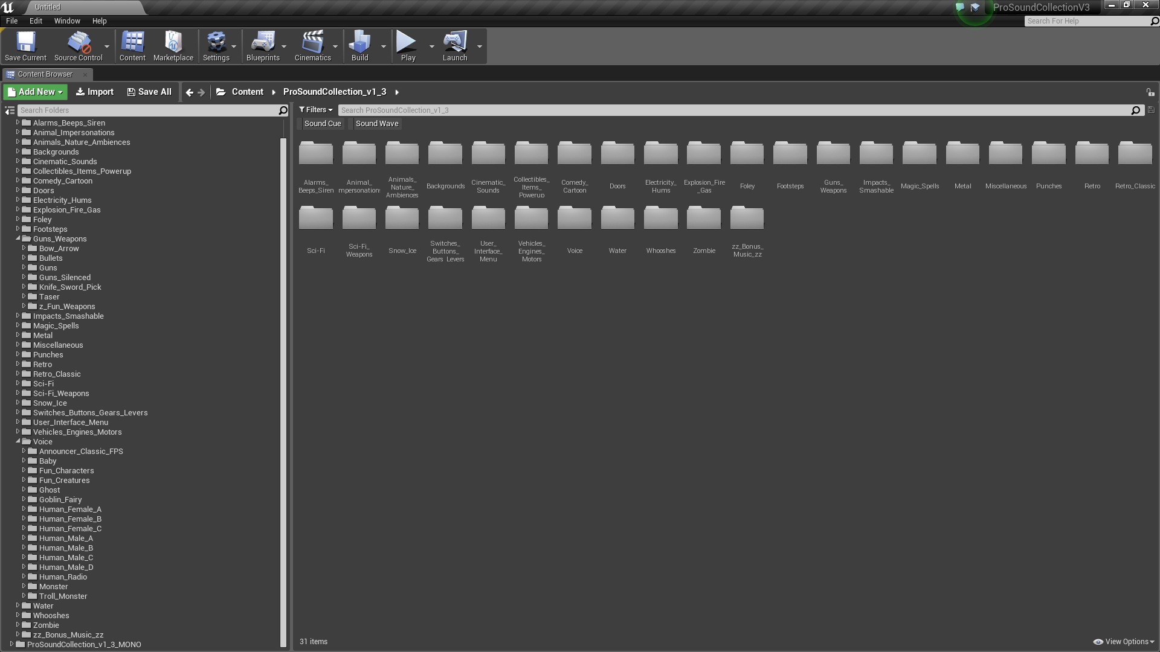Open the Edit menu
This screenshot has width=1160, height=652.
[x=36, y=21]
